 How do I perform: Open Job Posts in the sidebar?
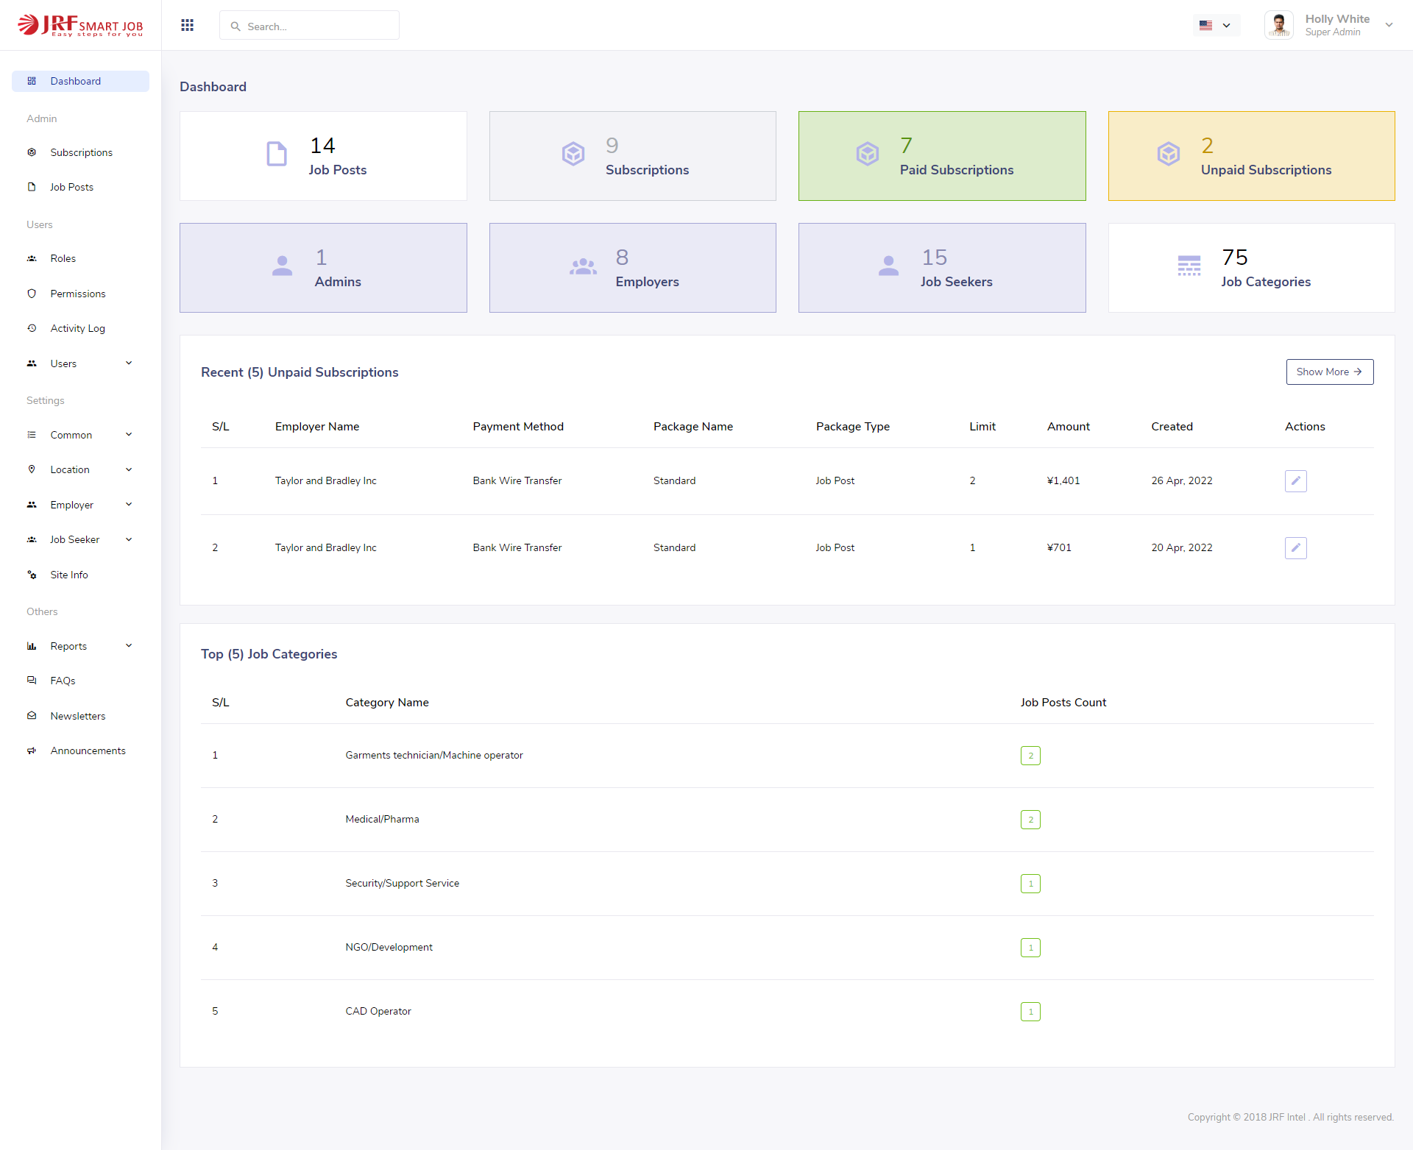click(80, 187)
